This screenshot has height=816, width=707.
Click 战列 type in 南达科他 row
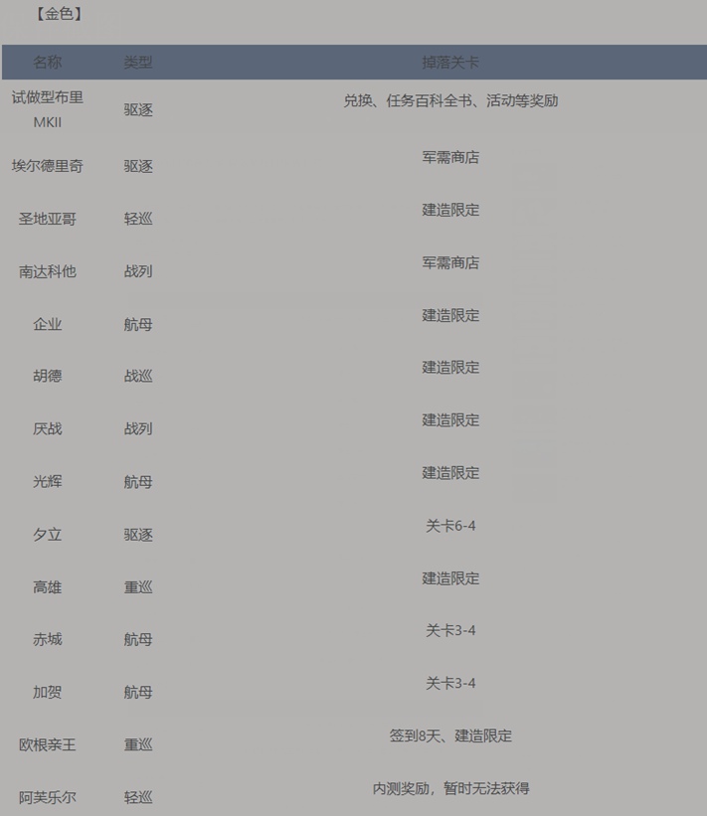click(138, 271)
